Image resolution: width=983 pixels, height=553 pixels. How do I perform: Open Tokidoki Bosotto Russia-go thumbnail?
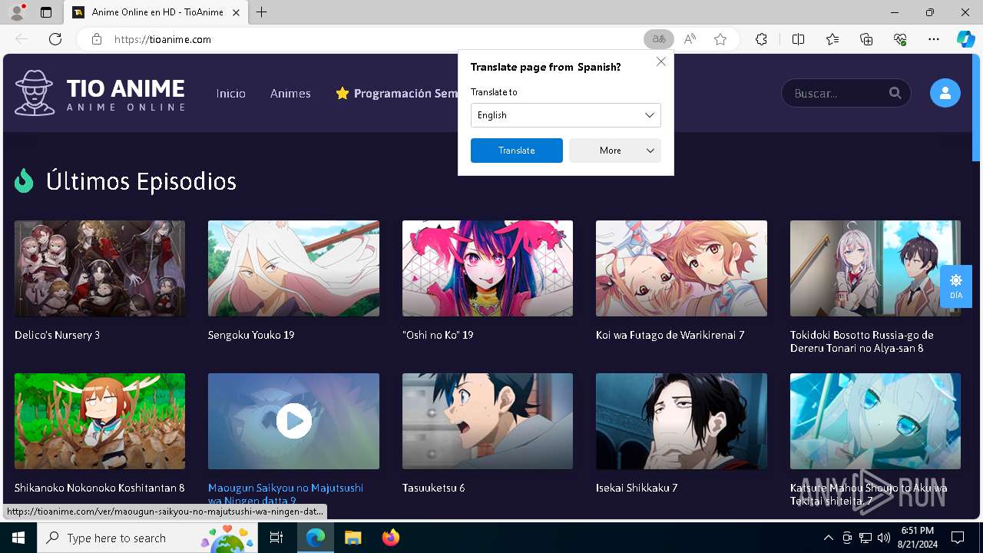(x=875, y=269)
